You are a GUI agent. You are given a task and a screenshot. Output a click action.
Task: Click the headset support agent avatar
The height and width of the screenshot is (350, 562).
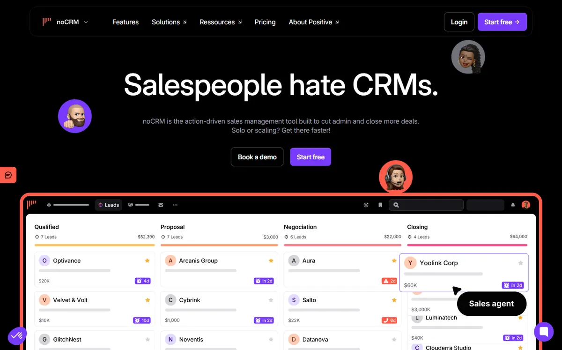click(396, 177)
